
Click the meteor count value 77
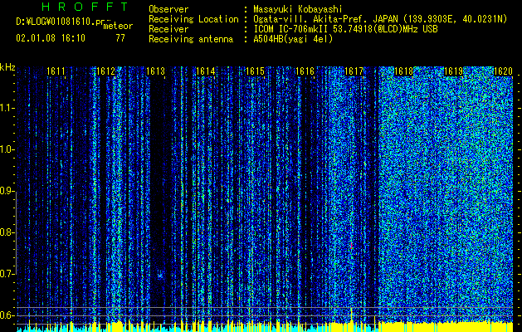[120, 38]
